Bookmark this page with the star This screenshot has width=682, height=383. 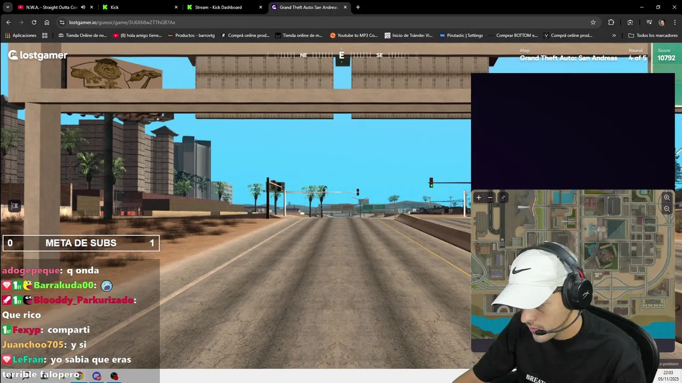click(593, 22)
